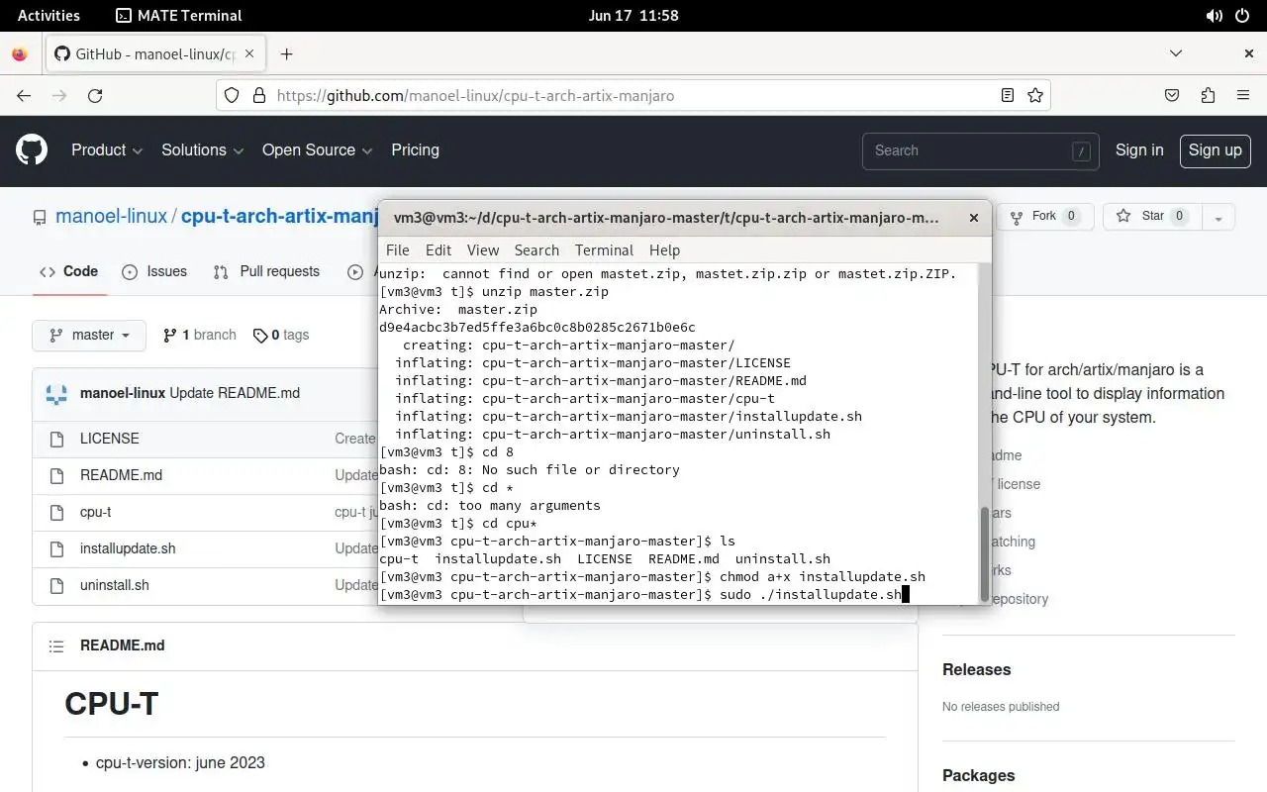Open terminal Edit menu
The height and width of the screenshot is (792, 1267).
[439, 250]
